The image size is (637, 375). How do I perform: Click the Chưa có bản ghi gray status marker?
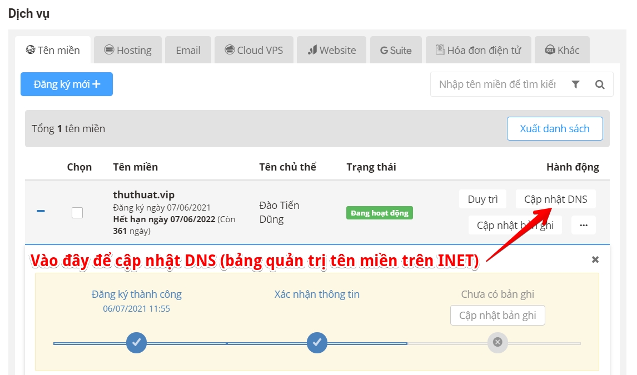click(497, 343)
